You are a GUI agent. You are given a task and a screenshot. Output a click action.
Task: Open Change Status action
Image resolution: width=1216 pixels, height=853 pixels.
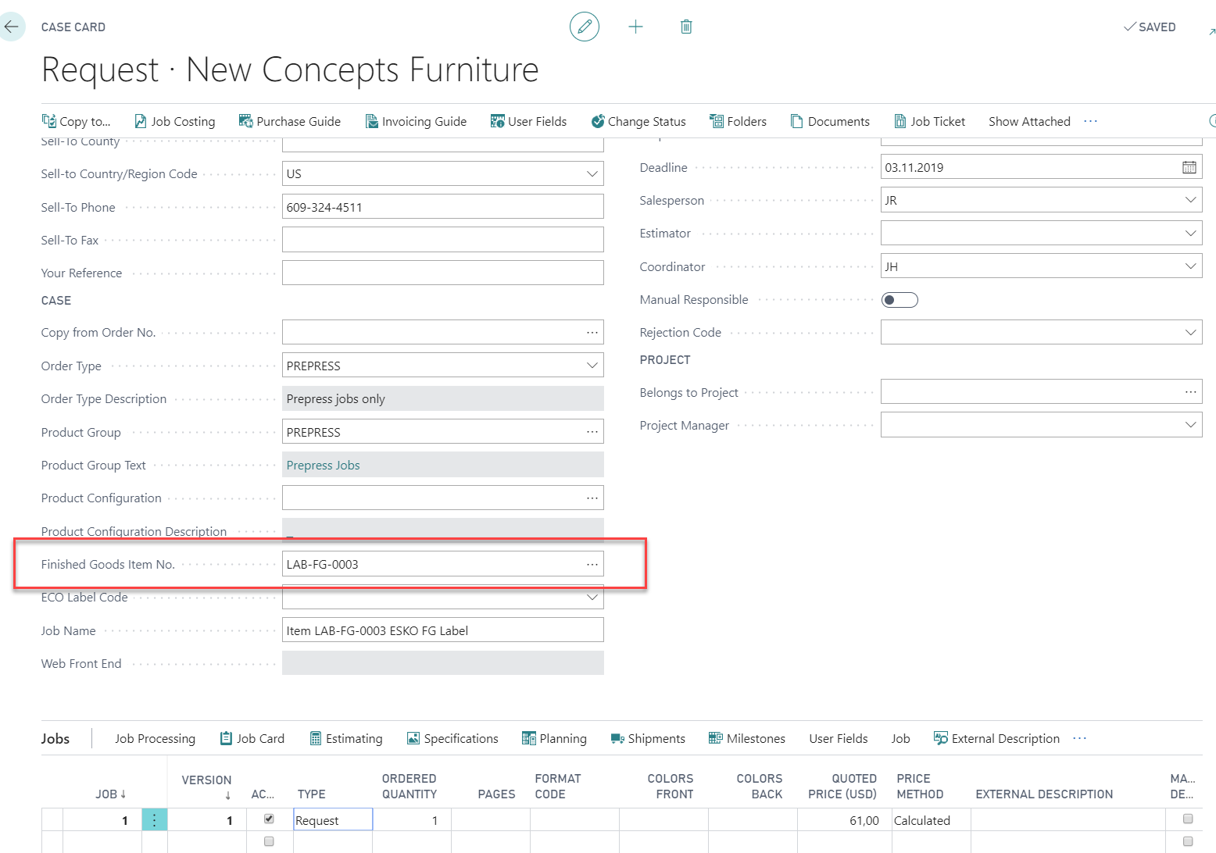[638, 121]
